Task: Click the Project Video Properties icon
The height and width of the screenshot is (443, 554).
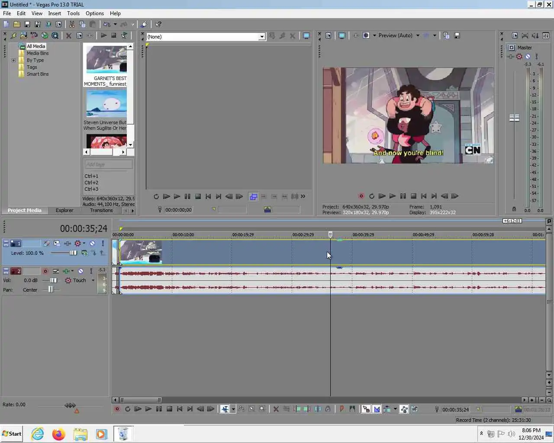Action: pos(329,35)
